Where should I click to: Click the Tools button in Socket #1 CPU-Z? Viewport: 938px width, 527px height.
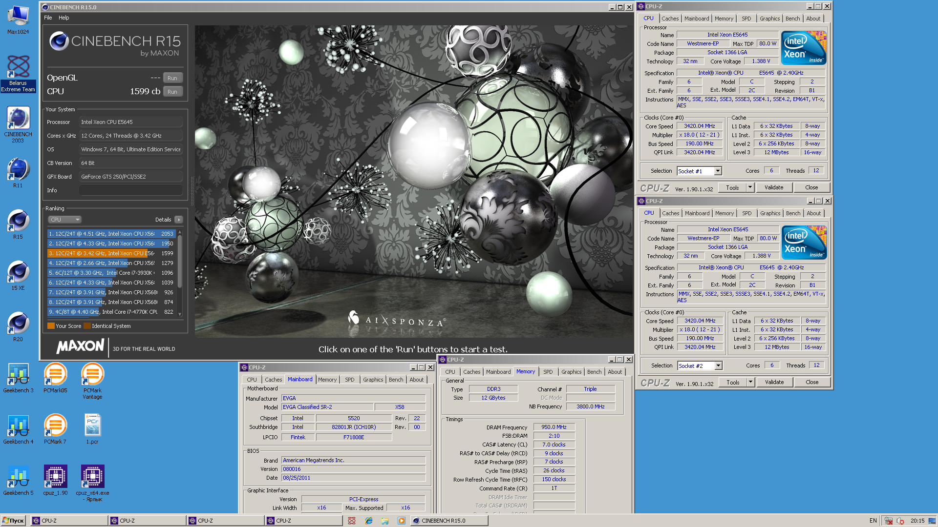tap(732, 187)
